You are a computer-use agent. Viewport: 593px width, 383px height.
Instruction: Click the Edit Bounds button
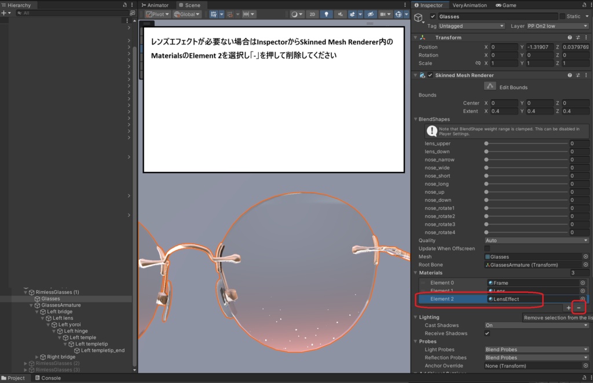point(490,86)
